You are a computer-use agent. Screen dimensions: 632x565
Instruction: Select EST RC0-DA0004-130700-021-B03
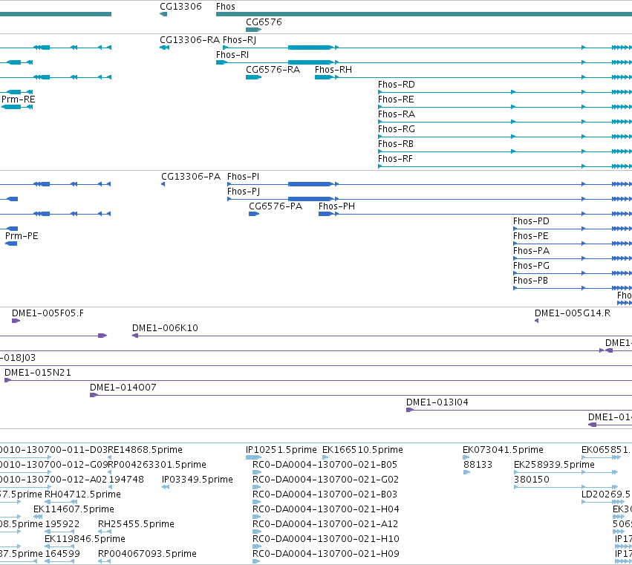tap(257, 502)
